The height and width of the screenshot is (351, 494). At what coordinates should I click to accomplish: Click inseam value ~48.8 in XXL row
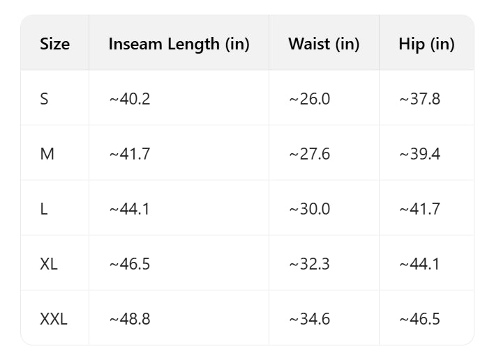[130, 319]
